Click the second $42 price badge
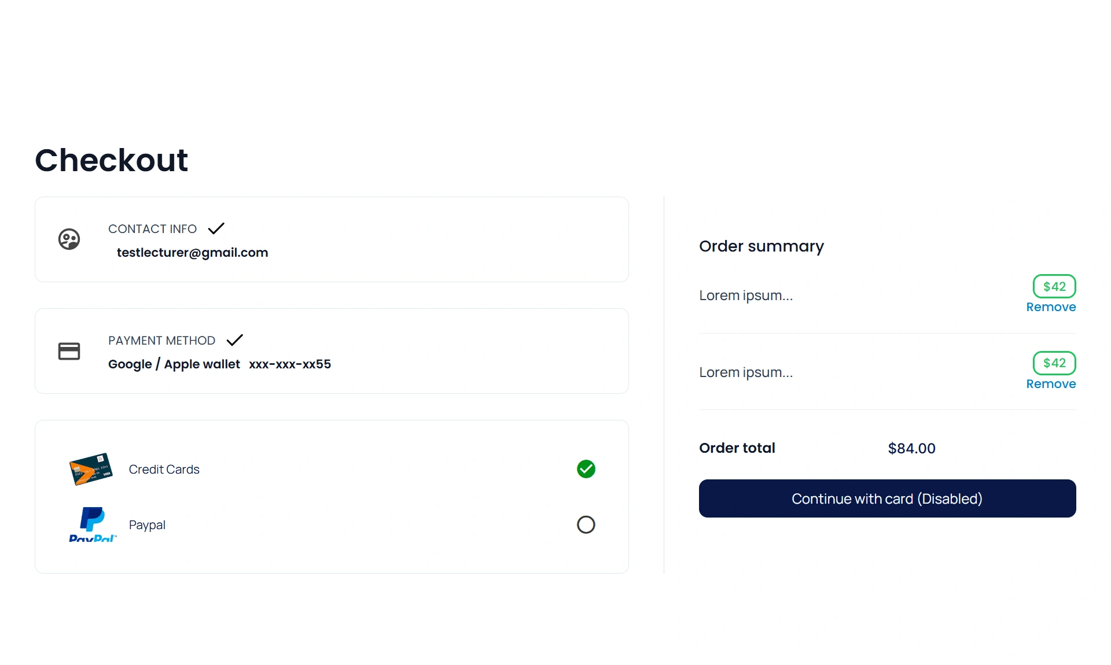 pyautogui.click(x=1054, y=363)
